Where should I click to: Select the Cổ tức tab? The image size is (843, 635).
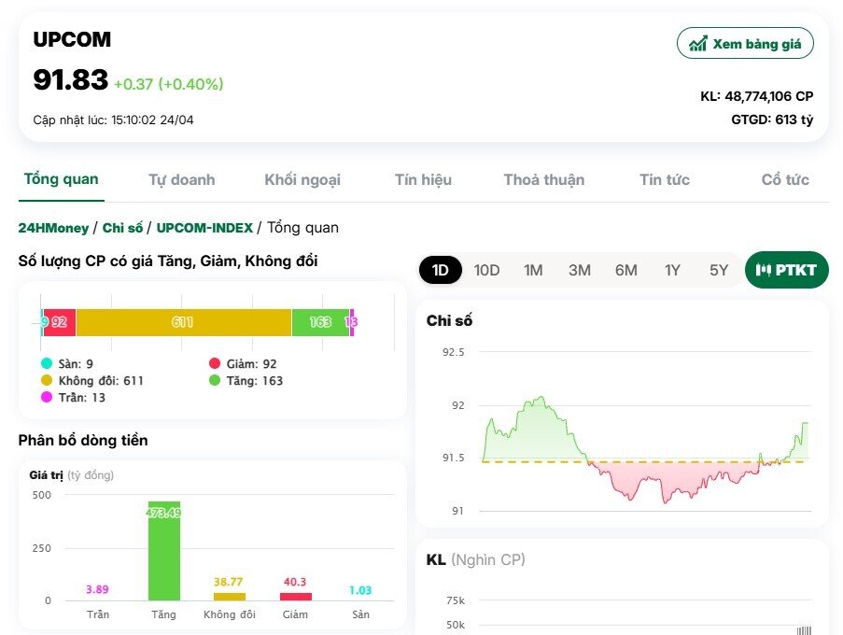coord(785,179)
